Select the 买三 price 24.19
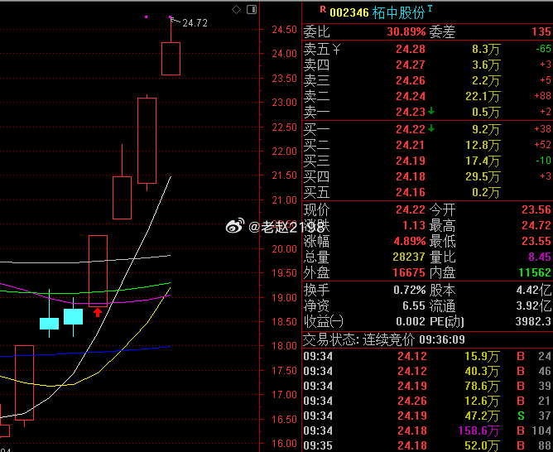Screen dimensions: 553x452 tap(411, 161)
